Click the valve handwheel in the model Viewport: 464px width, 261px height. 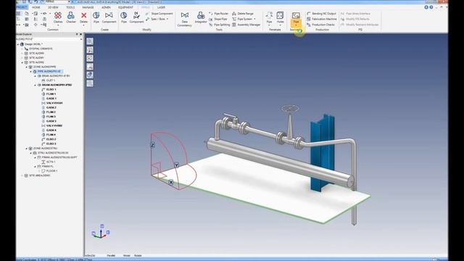click(290, 108)
